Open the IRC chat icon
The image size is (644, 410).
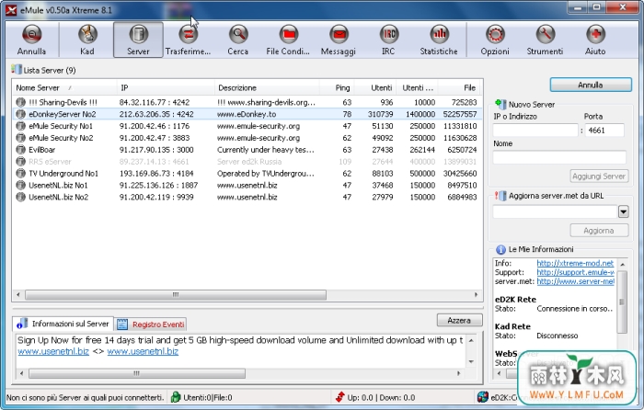click(388, 35)
